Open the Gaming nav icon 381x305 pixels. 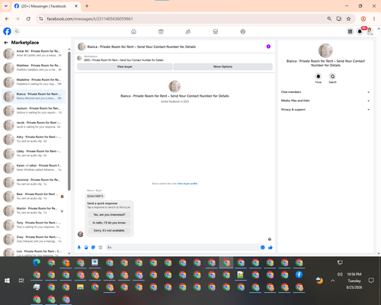[x=243, y=31]
